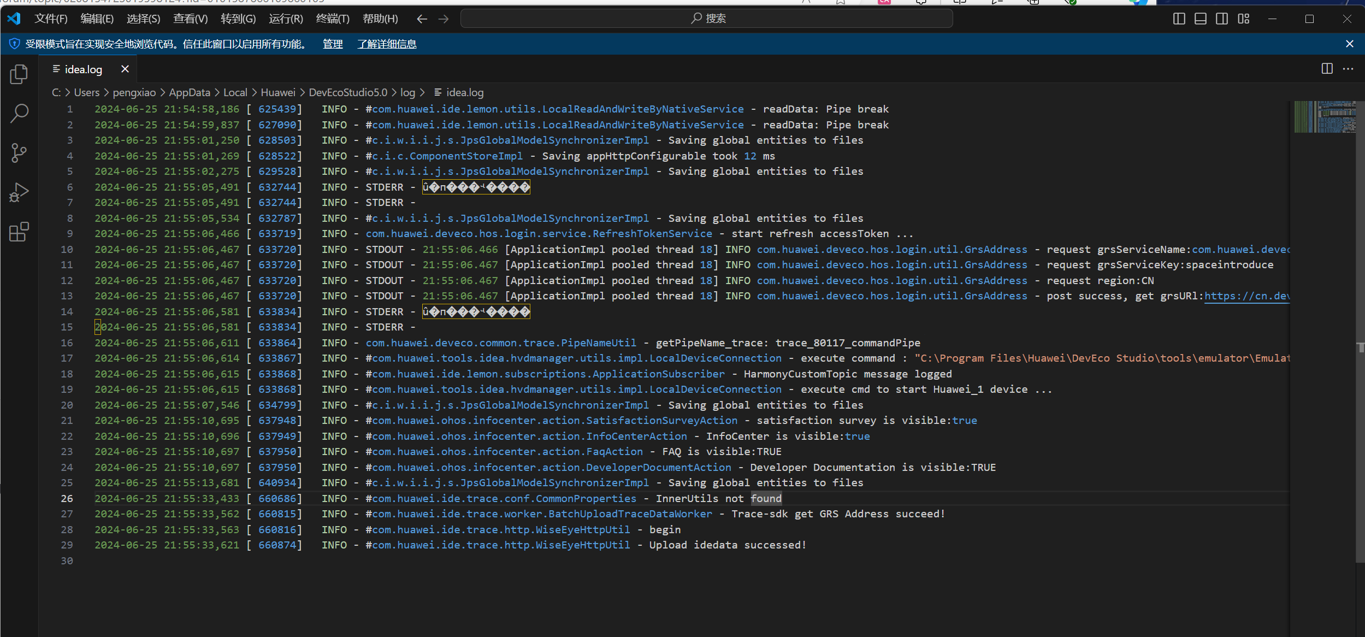Click 'ComponentStoreImpl' on line 4
The image size is (1365, 637).
pos(466,156)
